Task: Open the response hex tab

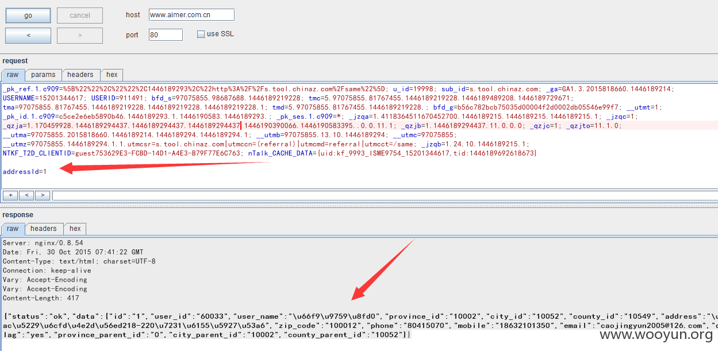Action: coord(75,229)
